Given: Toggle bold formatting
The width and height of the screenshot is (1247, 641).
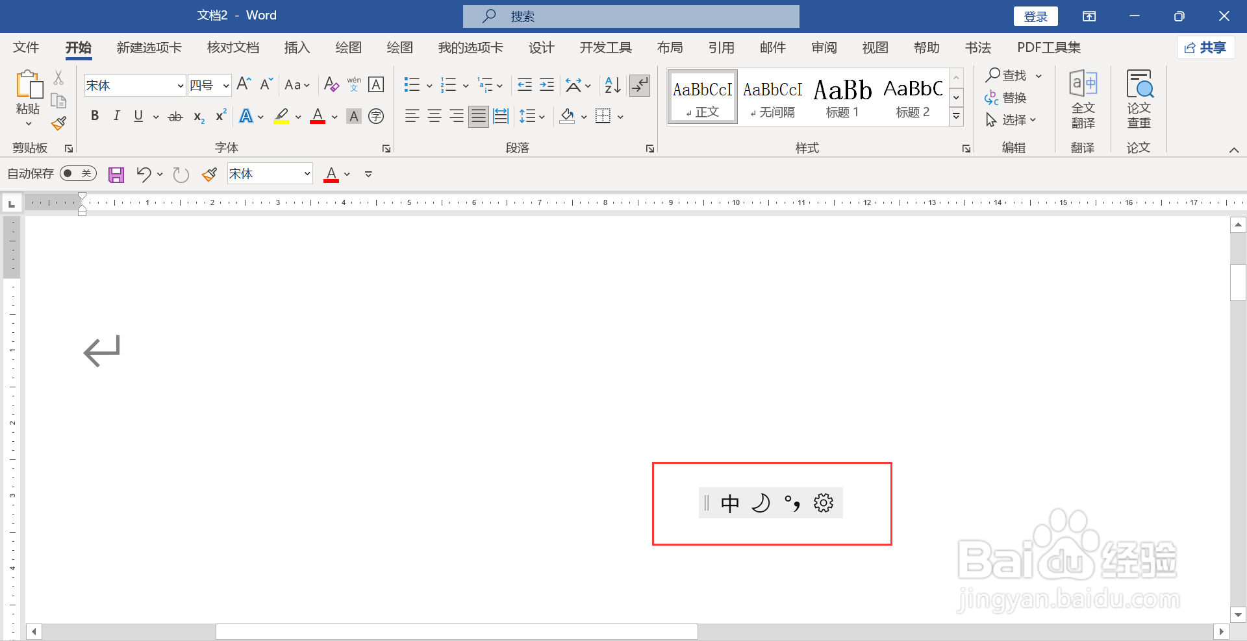Looking at the screenshot, I should click(95, 116).
